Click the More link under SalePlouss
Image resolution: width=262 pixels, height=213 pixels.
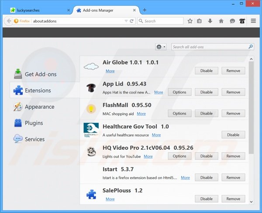[x=110, y=199]
